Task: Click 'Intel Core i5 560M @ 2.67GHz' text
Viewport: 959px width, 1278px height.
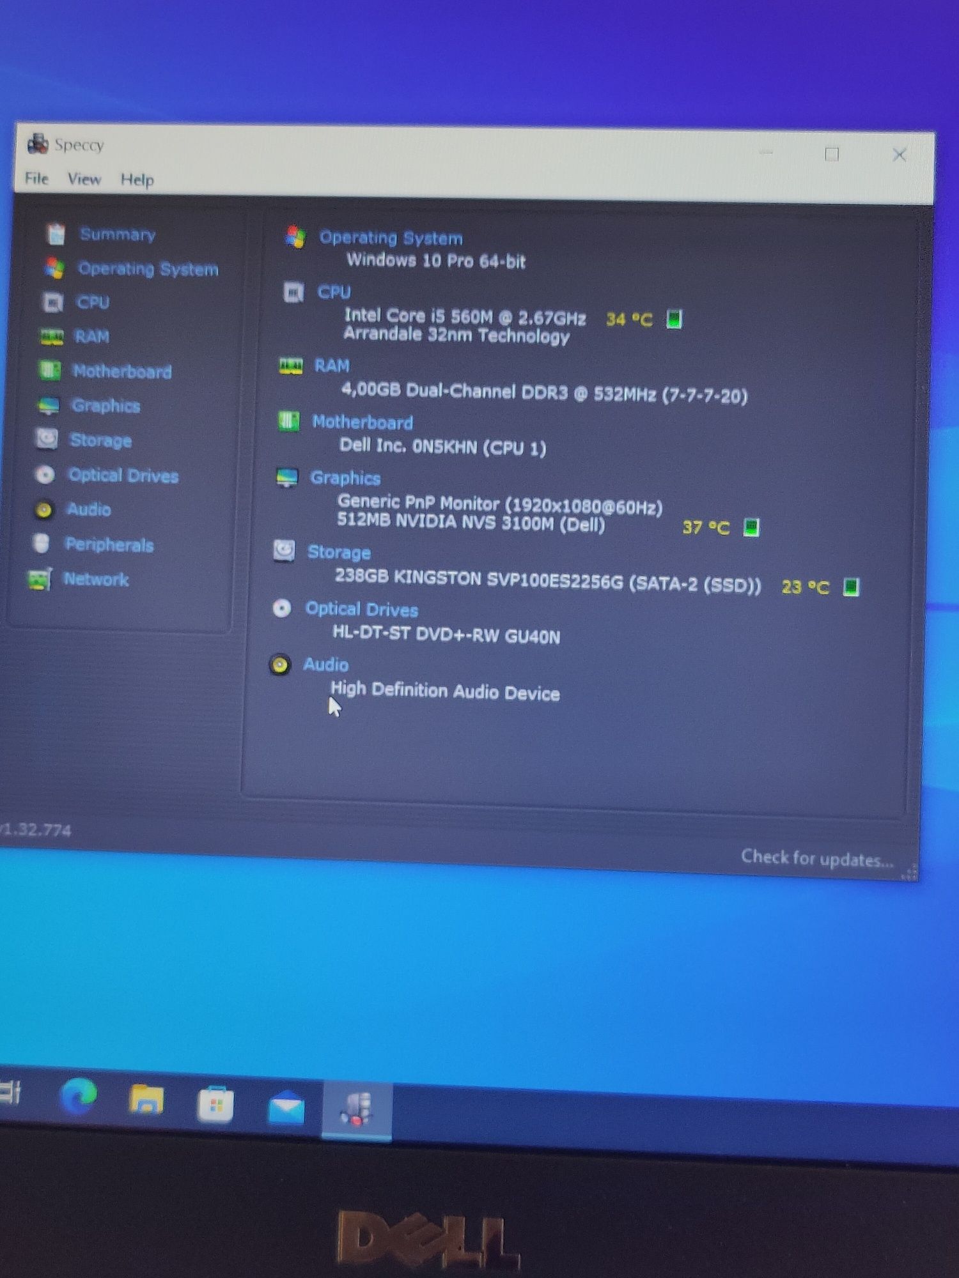Action: click(x=465, y=317)
